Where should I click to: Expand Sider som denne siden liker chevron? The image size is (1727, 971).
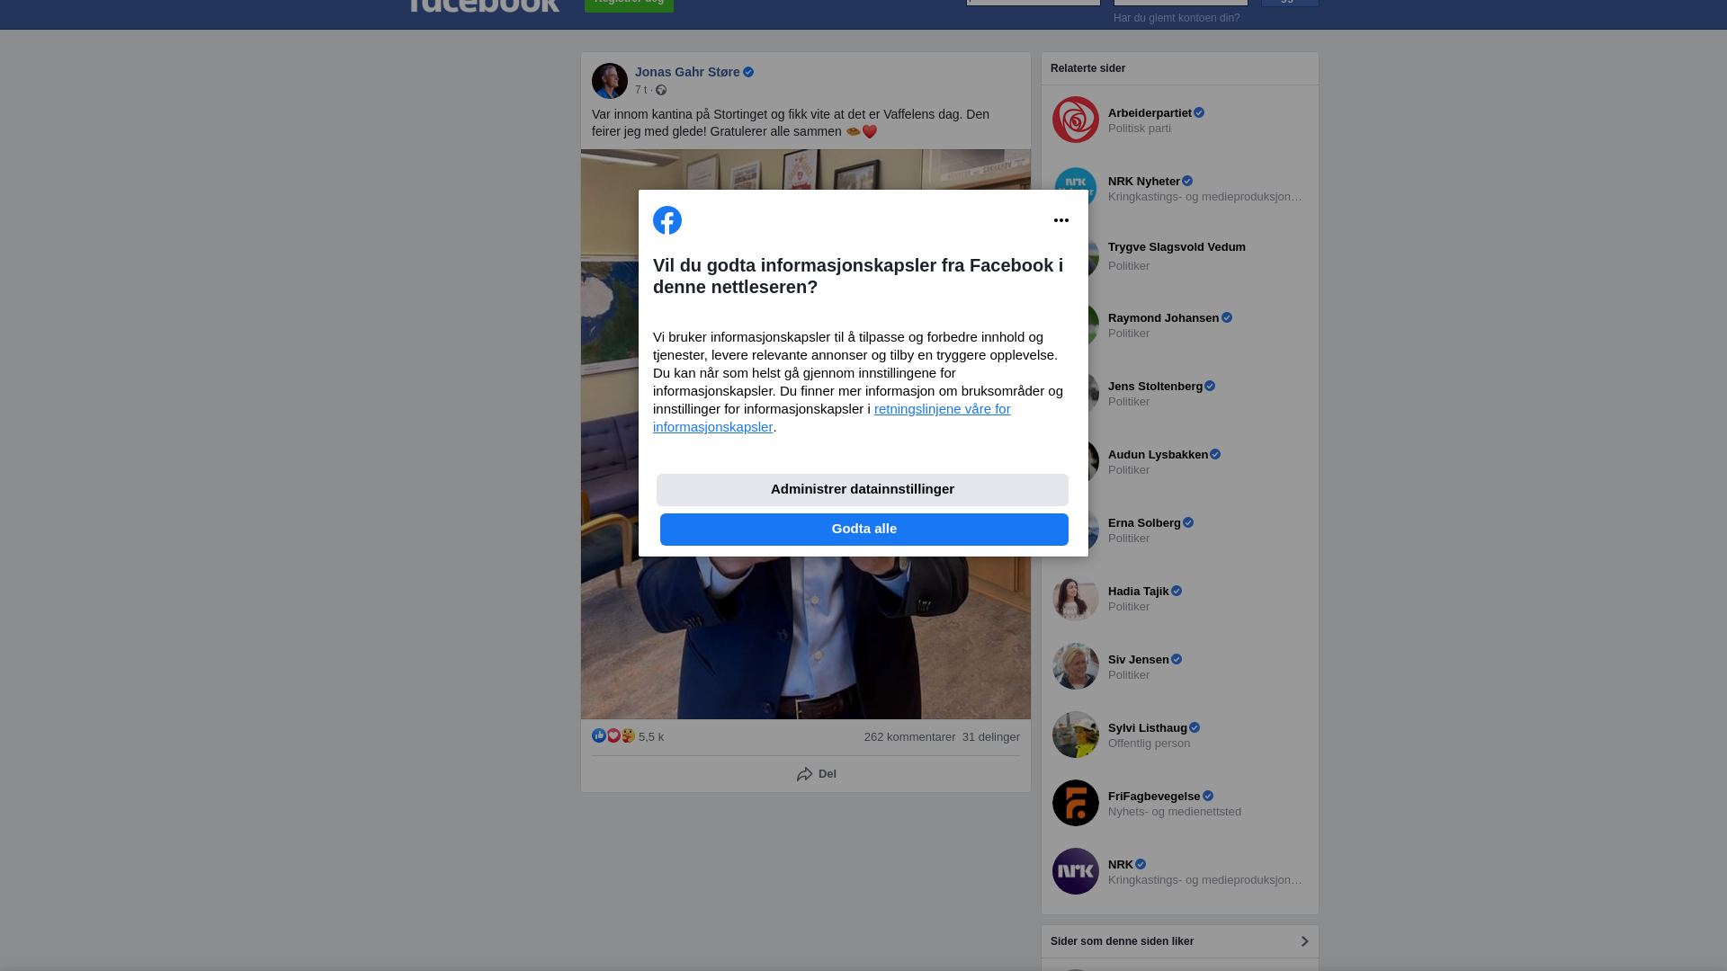1304,941
